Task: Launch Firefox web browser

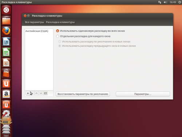Action: pos(6,31)
